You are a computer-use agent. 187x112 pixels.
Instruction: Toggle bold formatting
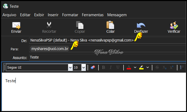tap(104, 68)
